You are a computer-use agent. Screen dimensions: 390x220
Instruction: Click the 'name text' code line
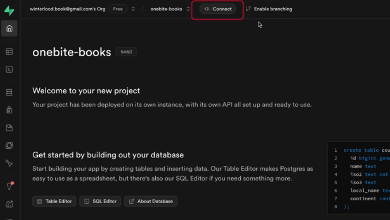363,166
